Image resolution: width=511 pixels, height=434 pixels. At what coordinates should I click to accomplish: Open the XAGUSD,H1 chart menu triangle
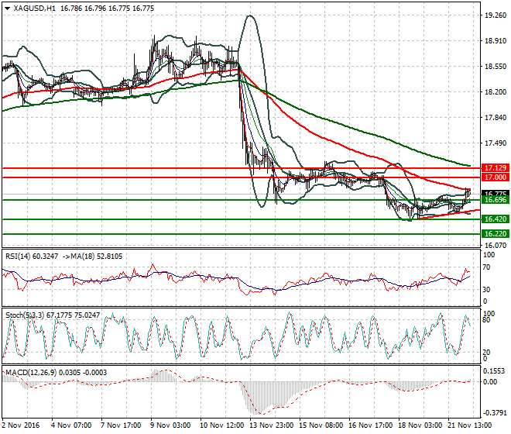pyautogui.click(x=8, y=9)
